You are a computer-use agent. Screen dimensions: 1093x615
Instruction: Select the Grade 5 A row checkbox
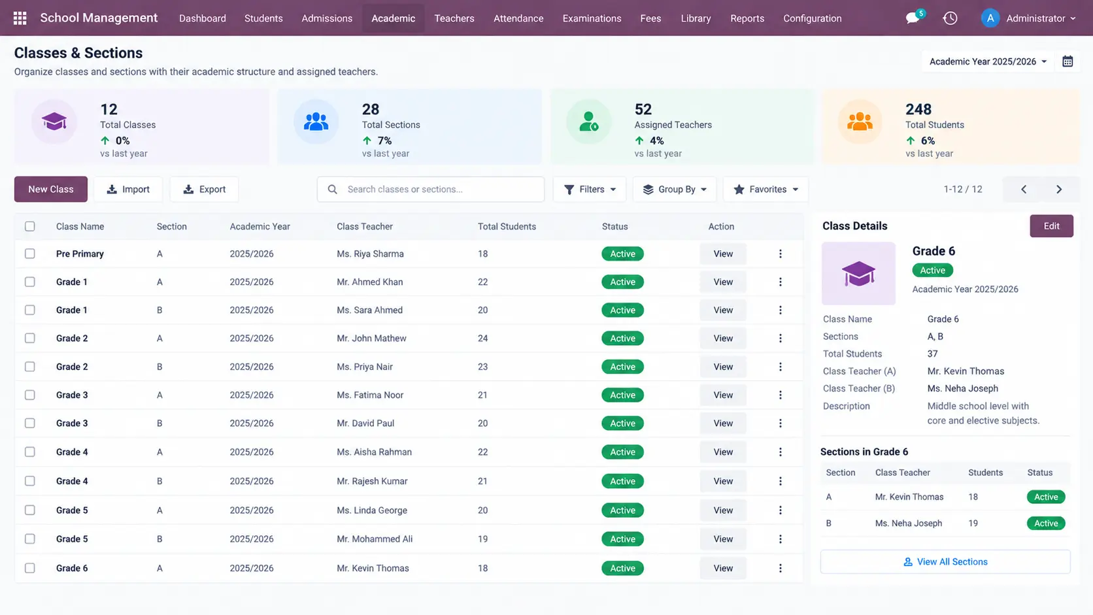point(30,510)
